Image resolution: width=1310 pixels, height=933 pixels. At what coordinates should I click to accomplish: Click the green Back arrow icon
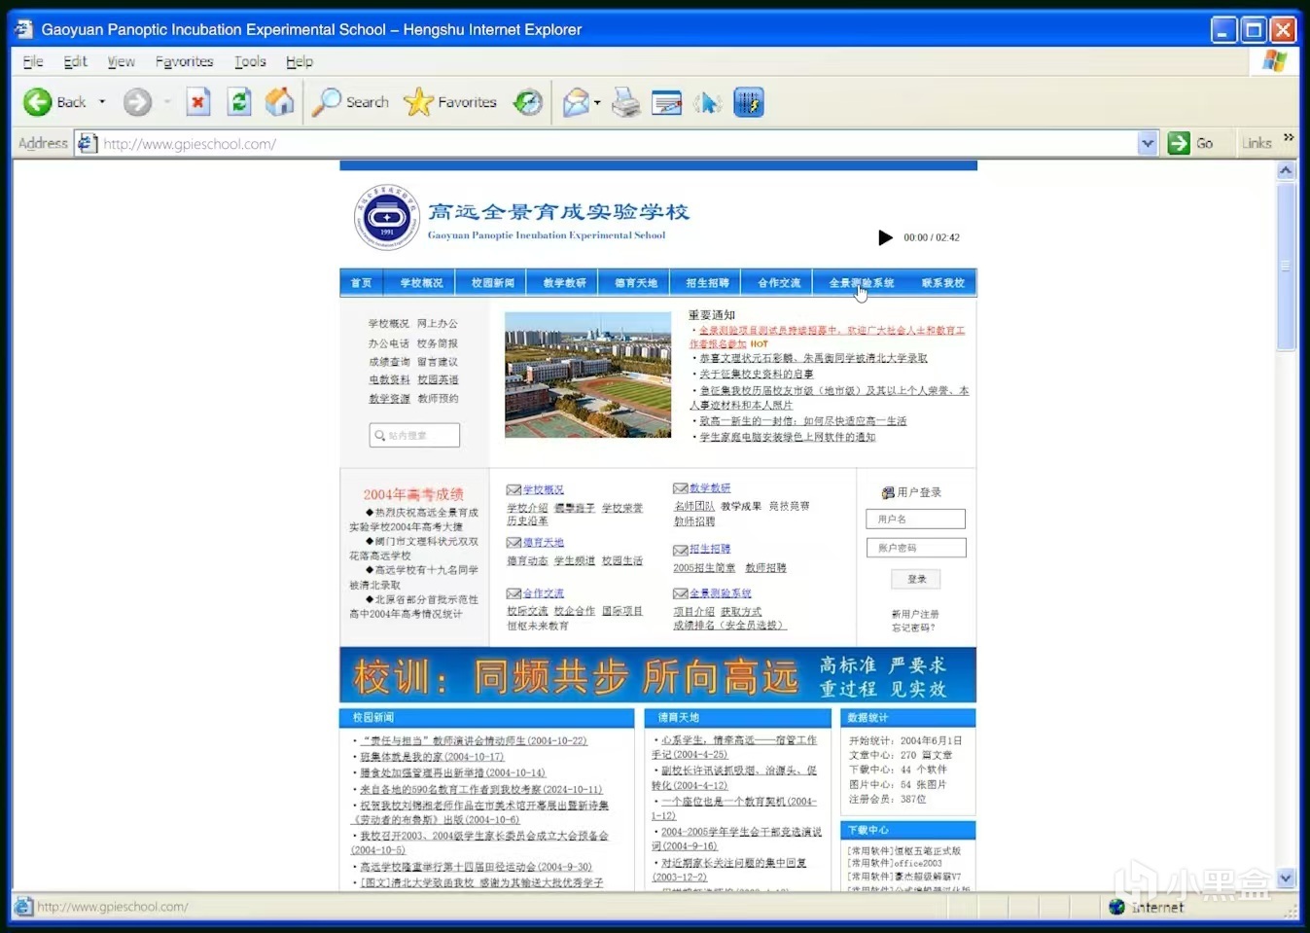38,102
